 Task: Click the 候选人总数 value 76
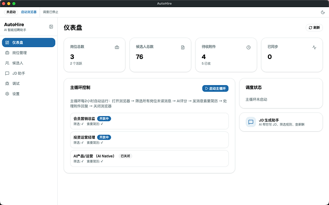[140, 57]
